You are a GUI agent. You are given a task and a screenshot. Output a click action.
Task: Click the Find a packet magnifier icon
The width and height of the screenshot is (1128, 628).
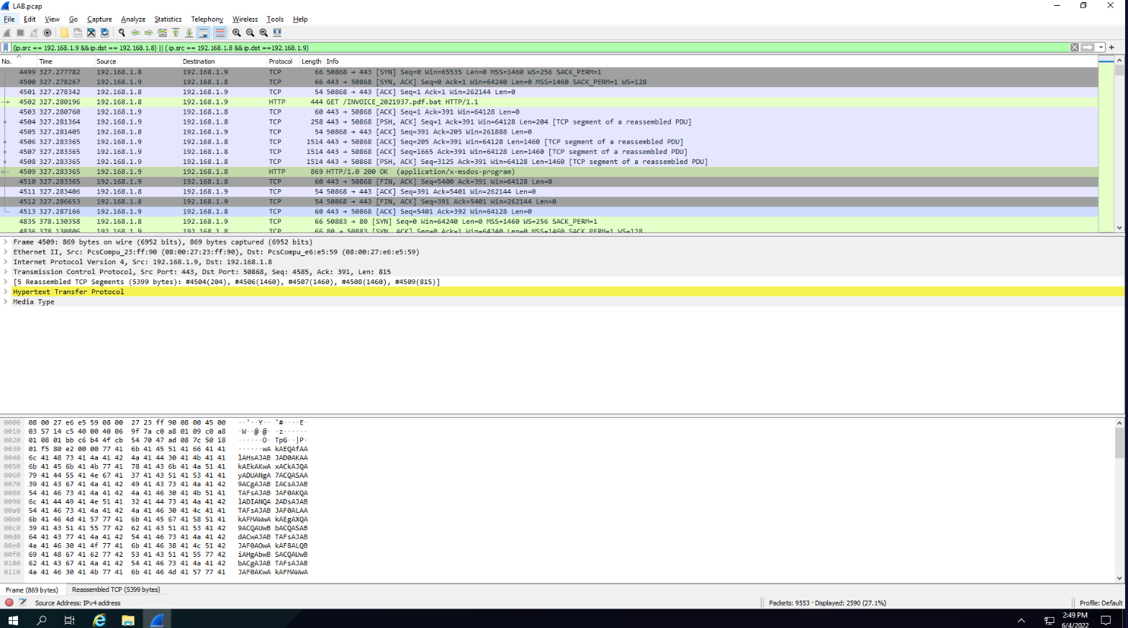click(122, 33)
